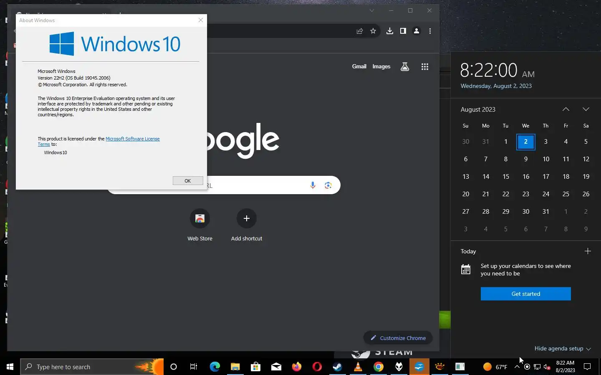Click the Share this page icon in Chrome
601x375 pixels.
tap(360, 31)
